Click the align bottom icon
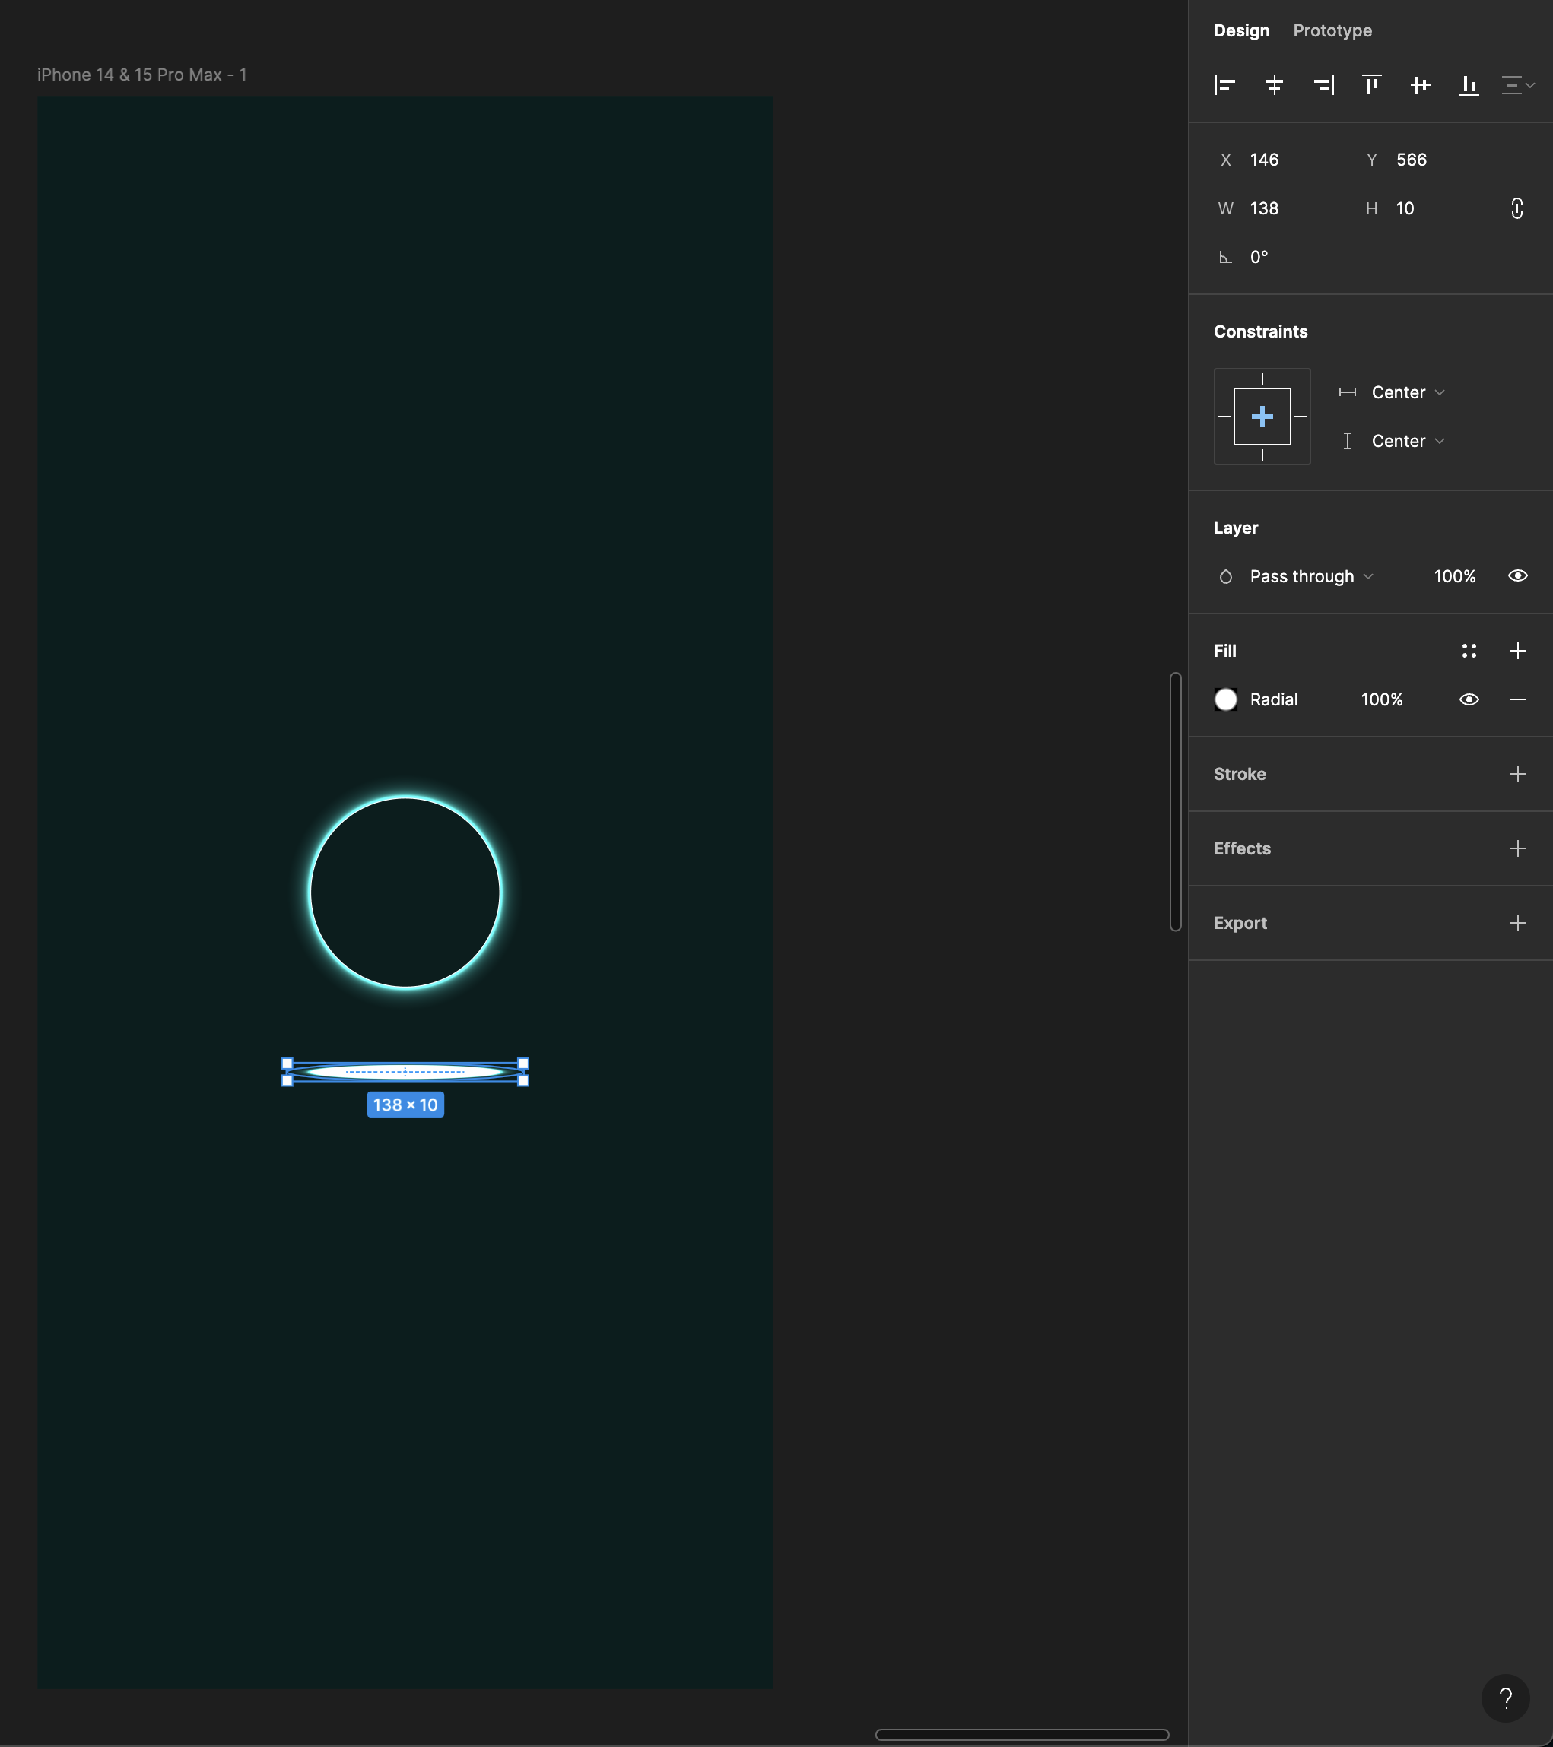1553x1747 pixels. [x=1469, y=85]
